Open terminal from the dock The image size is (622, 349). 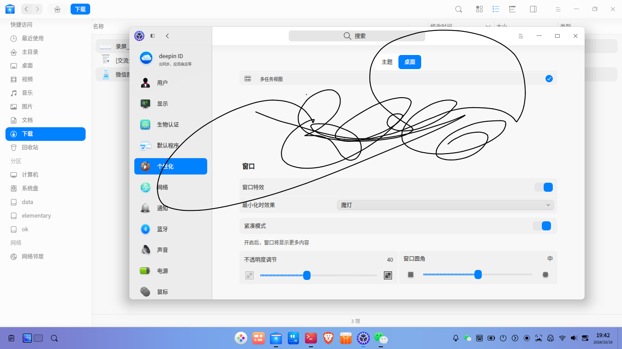click(x=311, y=338)
